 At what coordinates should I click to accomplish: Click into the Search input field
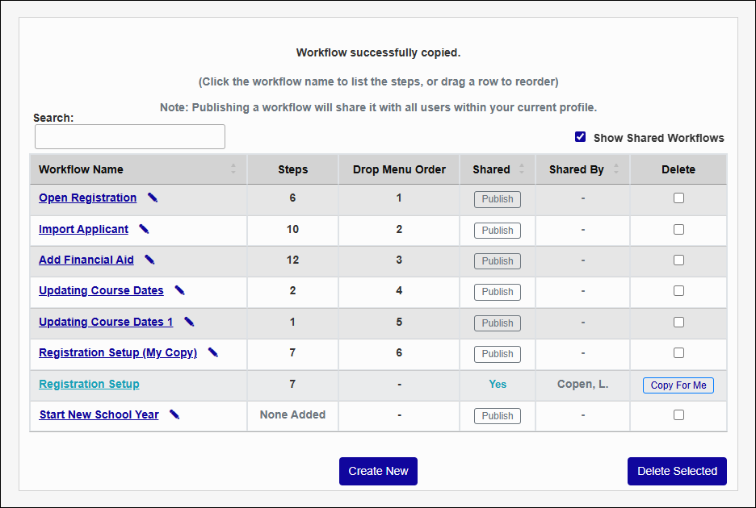[x=130, y=137]
